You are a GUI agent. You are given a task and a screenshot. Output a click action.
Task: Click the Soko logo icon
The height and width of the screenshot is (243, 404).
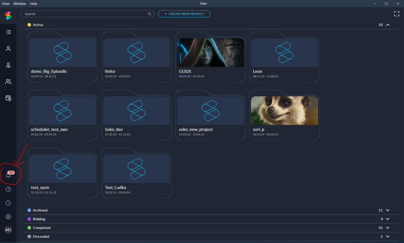8,16
